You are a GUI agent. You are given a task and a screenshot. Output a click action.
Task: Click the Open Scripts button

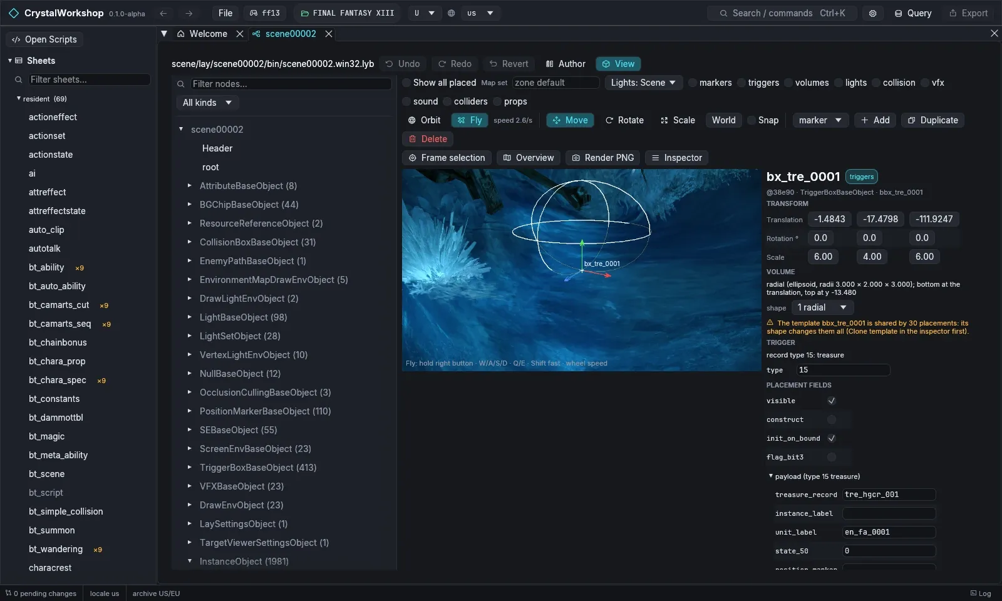point(44,39)
